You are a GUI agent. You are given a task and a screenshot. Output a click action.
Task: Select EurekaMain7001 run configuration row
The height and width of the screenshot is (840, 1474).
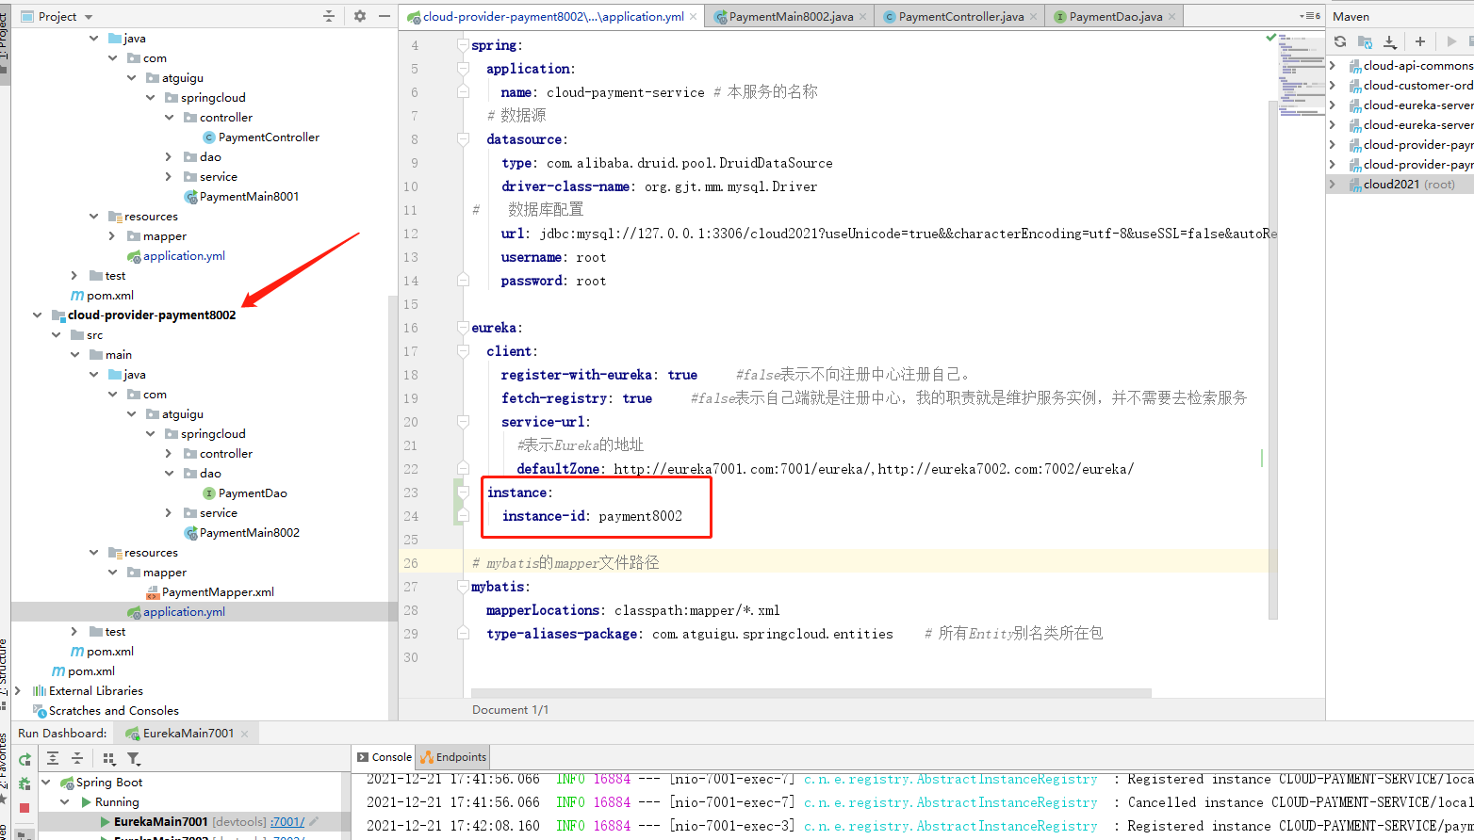(194, 821)
